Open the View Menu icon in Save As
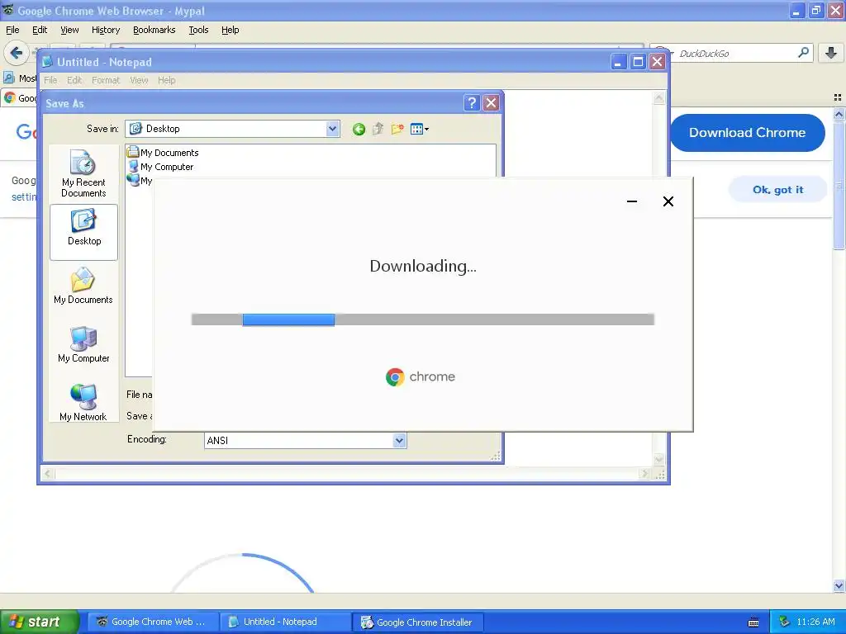Screen dimensions: 846x634 419,129
